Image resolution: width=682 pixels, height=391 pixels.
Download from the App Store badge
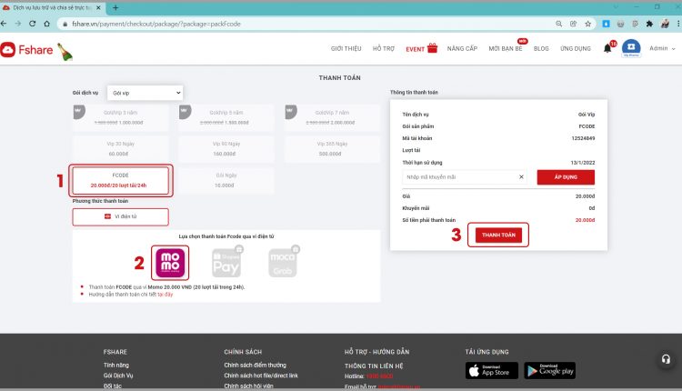coord(492,371)
